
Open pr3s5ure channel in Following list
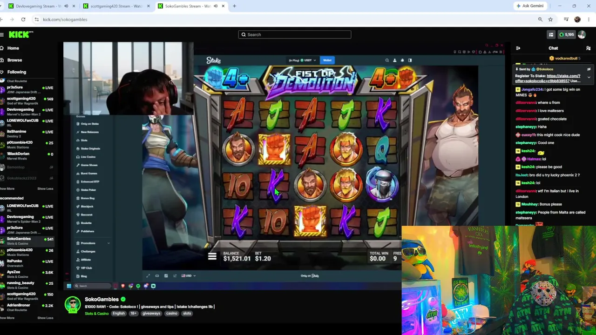27,89
